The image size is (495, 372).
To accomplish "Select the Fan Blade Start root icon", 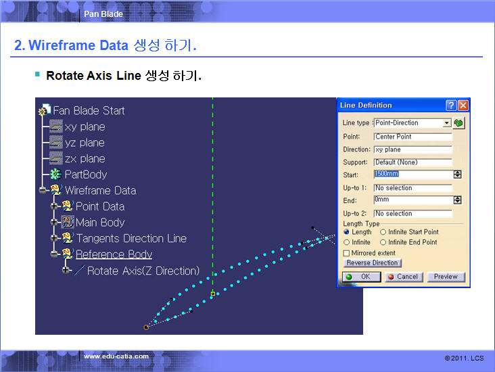I will click(x=45, y=110).
